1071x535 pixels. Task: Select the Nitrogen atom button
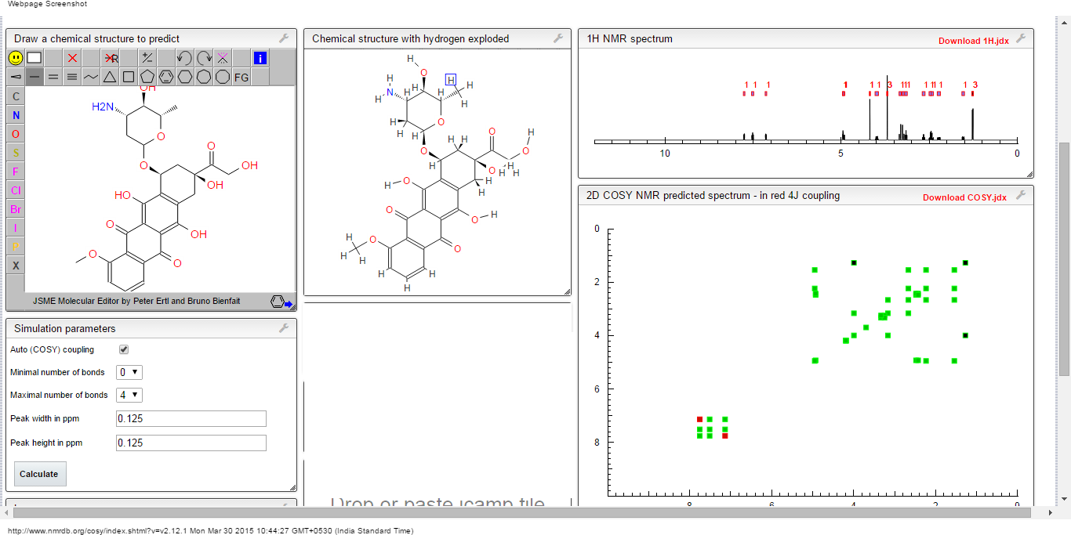click(16, 115)
